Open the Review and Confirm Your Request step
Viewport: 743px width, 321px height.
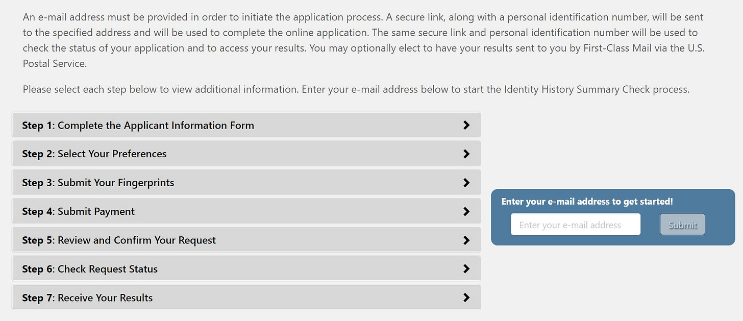coord(246,240)
